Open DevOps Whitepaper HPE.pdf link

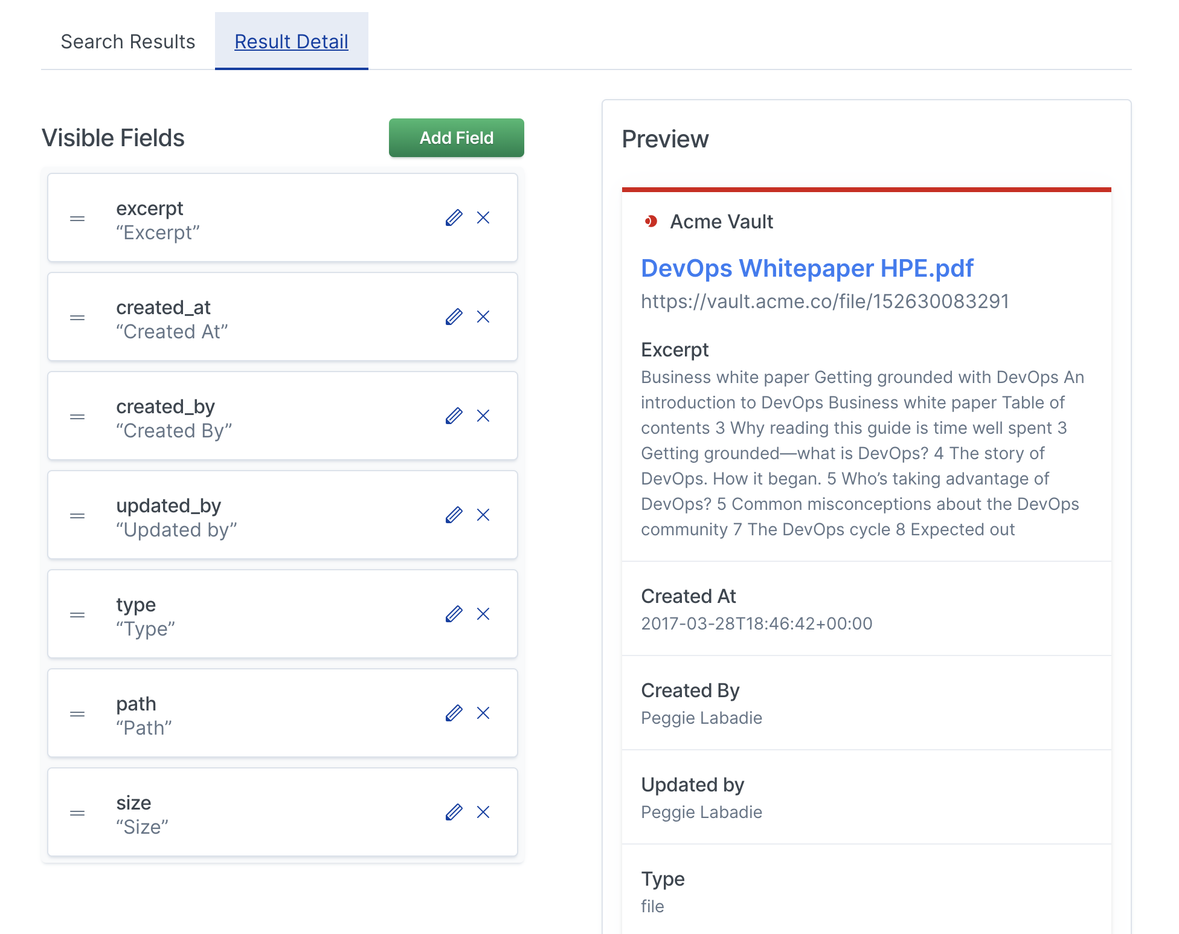pyautogui.click(x=806, y=268)
